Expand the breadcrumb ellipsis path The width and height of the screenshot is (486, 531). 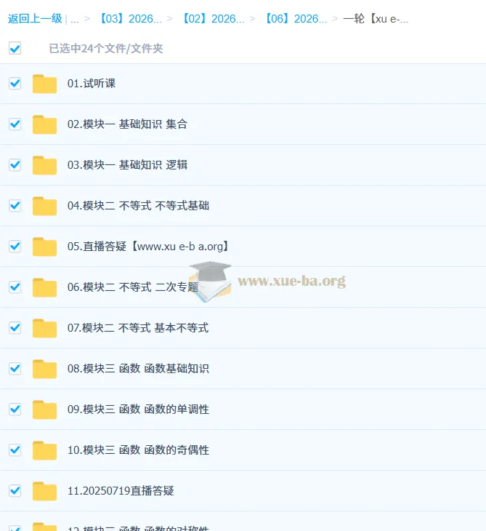(74, 19)
